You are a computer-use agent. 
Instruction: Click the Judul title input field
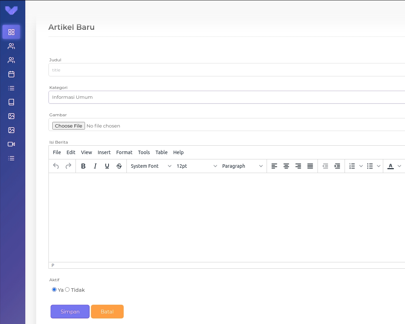pyautogui.click(x=227, y=70)
